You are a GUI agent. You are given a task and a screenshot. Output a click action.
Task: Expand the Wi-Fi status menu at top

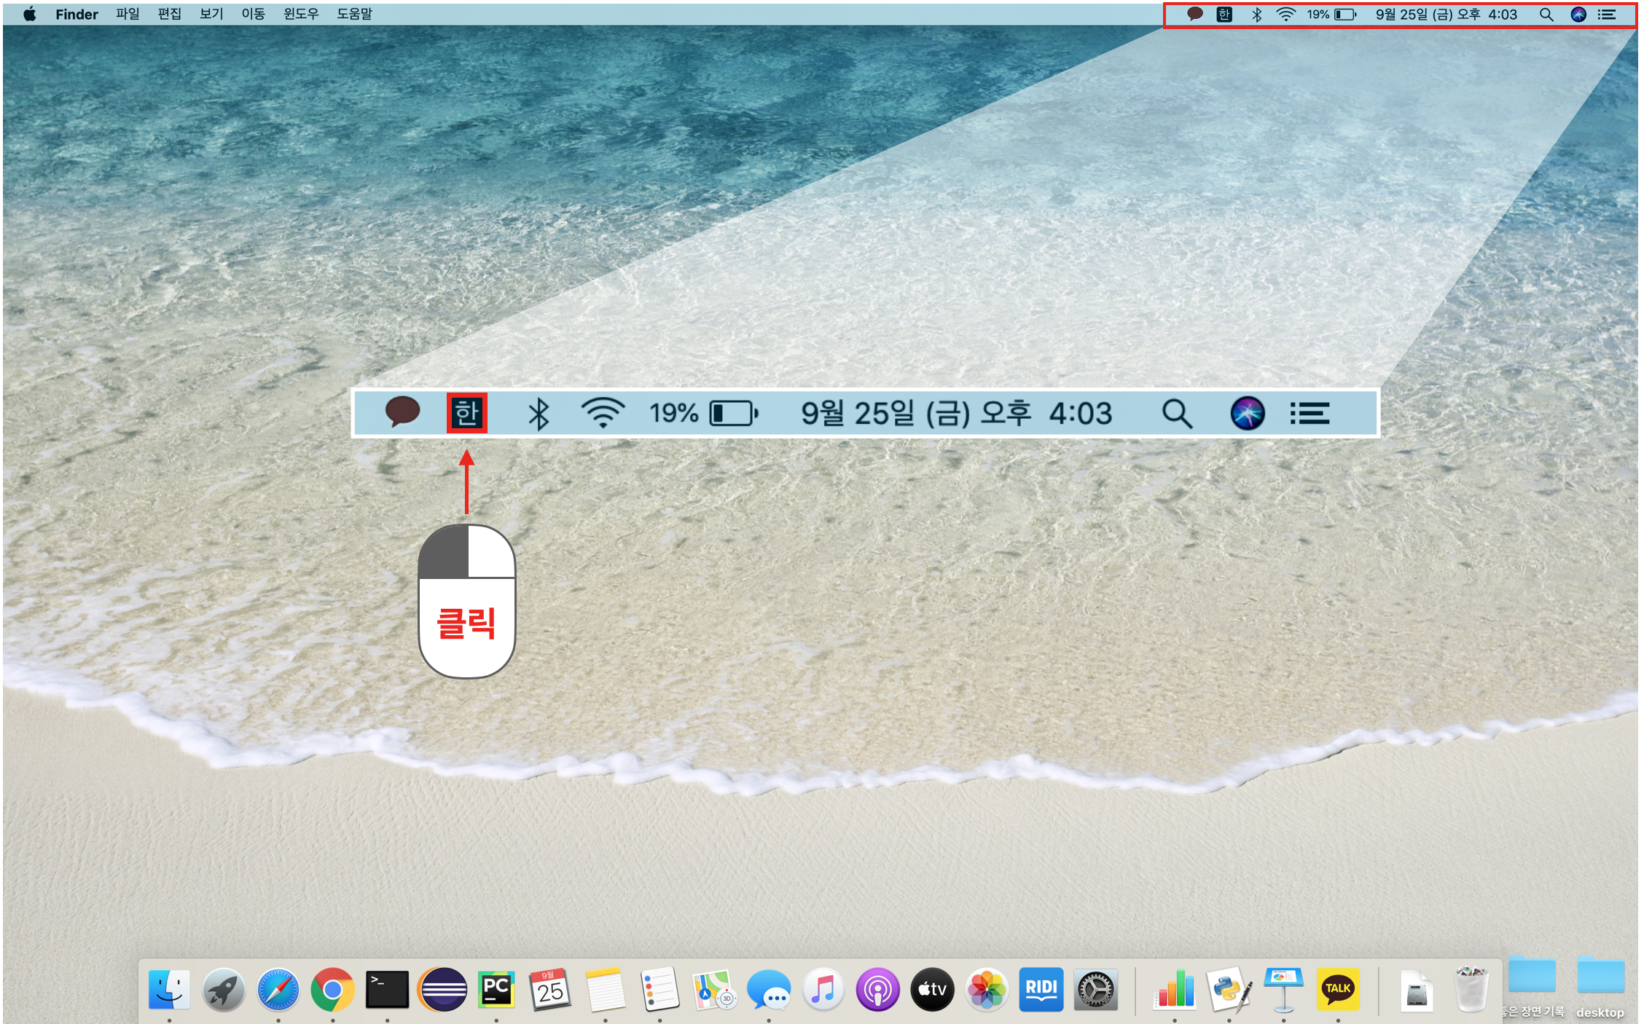coord(1286,14)
